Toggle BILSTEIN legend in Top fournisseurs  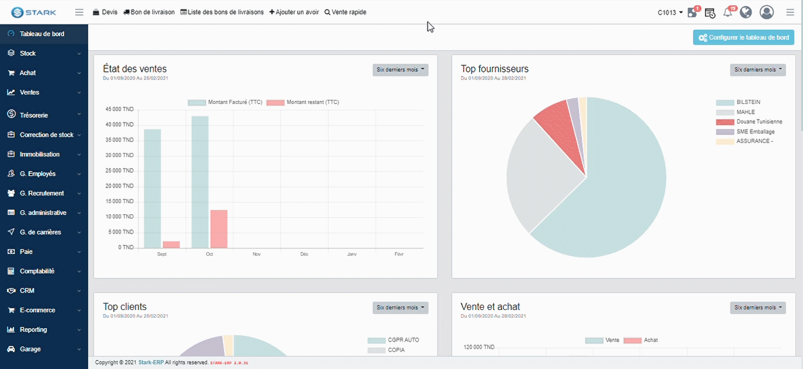[748, 102]
